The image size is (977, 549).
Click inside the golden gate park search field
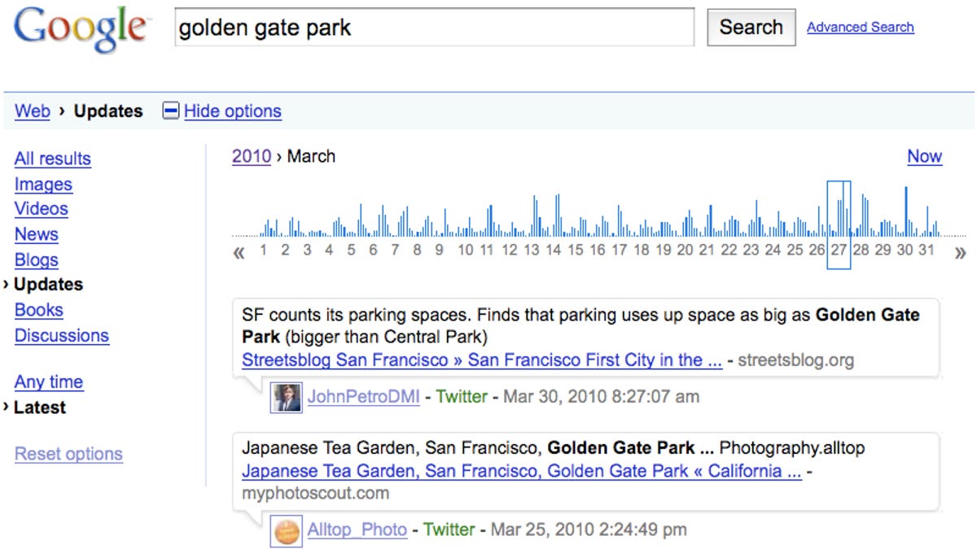point(432,28)
